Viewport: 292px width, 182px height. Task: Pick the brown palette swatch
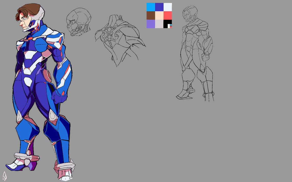[151, 15]
